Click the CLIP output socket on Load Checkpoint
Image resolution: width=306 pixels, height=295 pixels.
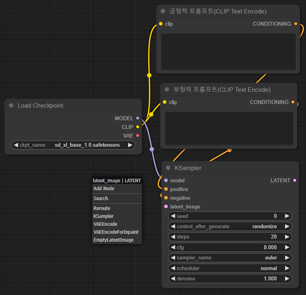click(x=138, y=127)
